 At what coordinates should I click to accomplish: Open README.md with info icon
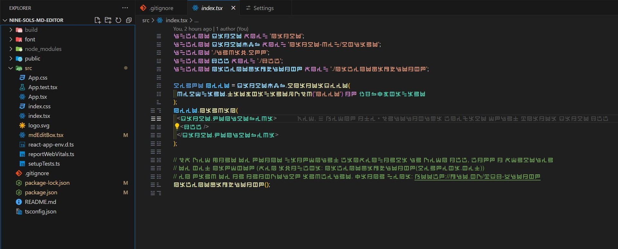(40, 202)
